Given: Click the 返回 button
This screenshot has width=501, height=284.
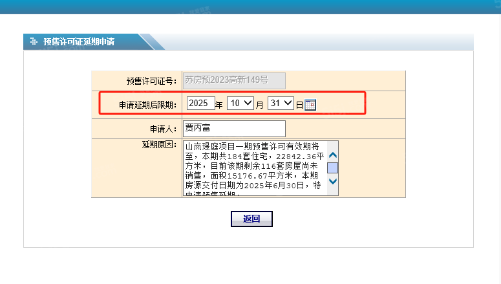Looking at the screenshot, I should [x=251, y=219].
